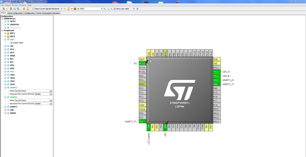Switch to the Configuration tab
The height and width of the screenshot is (157, 306).
click(x=30, y=13)
